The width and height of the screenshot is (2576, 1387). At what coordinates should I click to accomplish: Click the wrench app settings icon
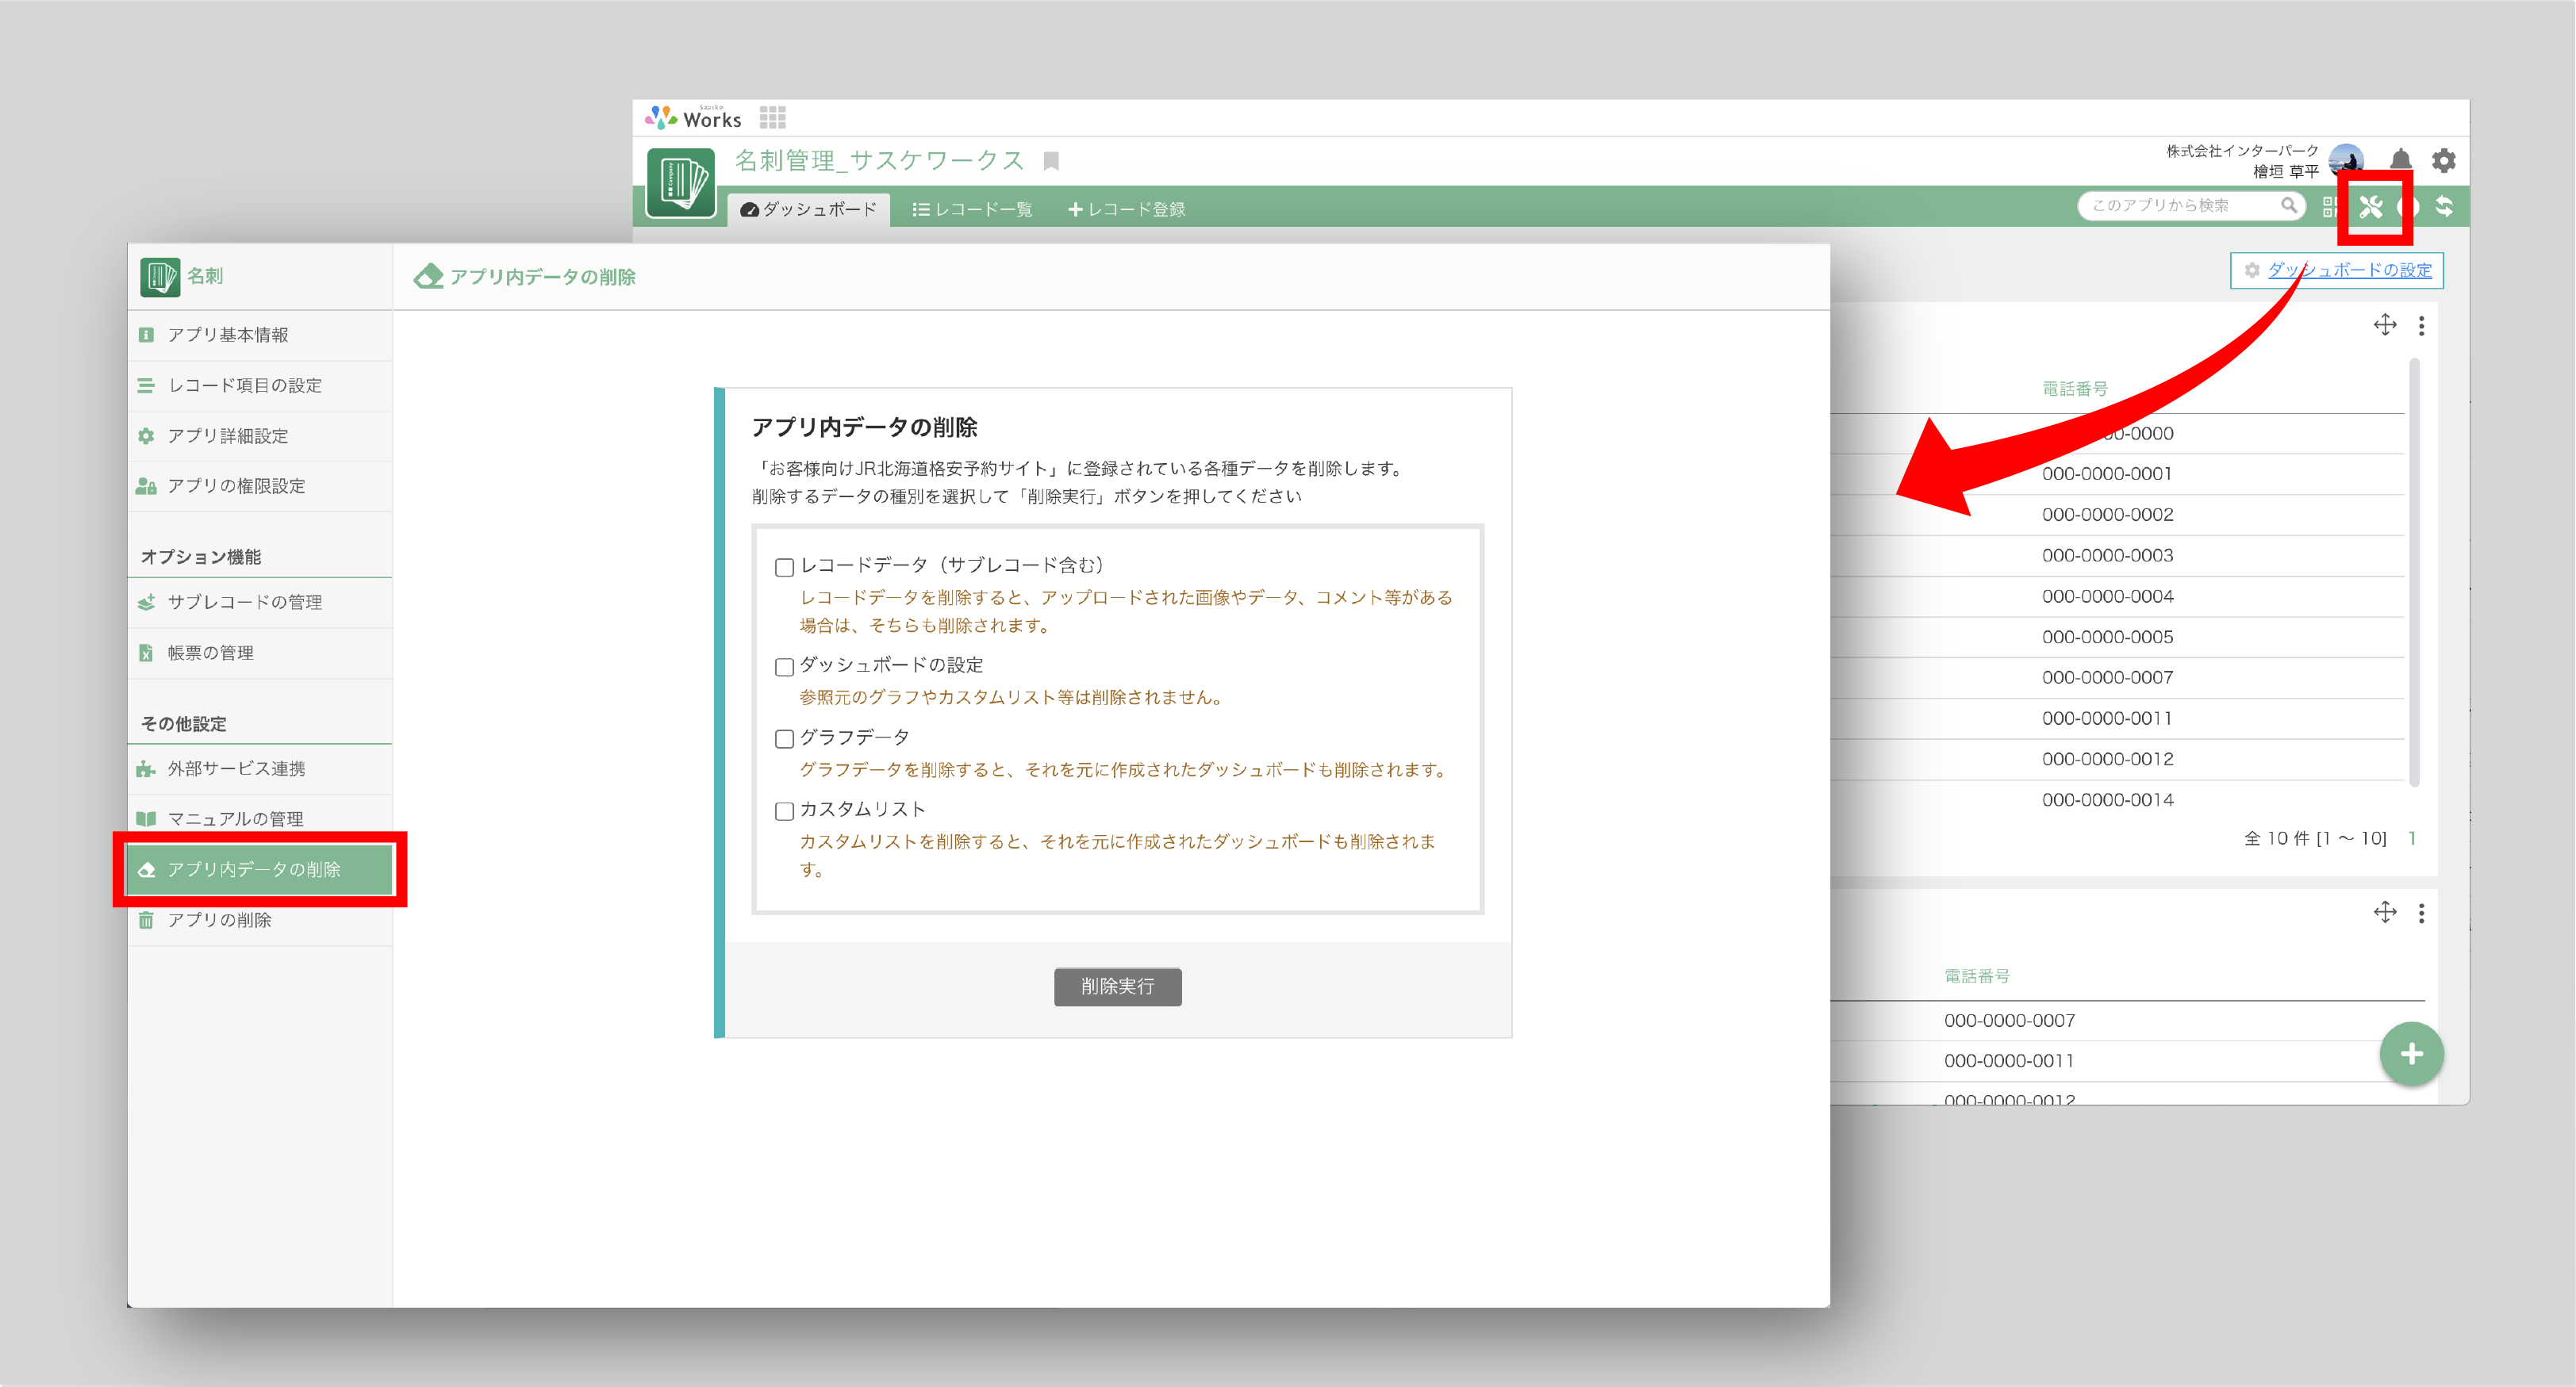point(2370,207)
